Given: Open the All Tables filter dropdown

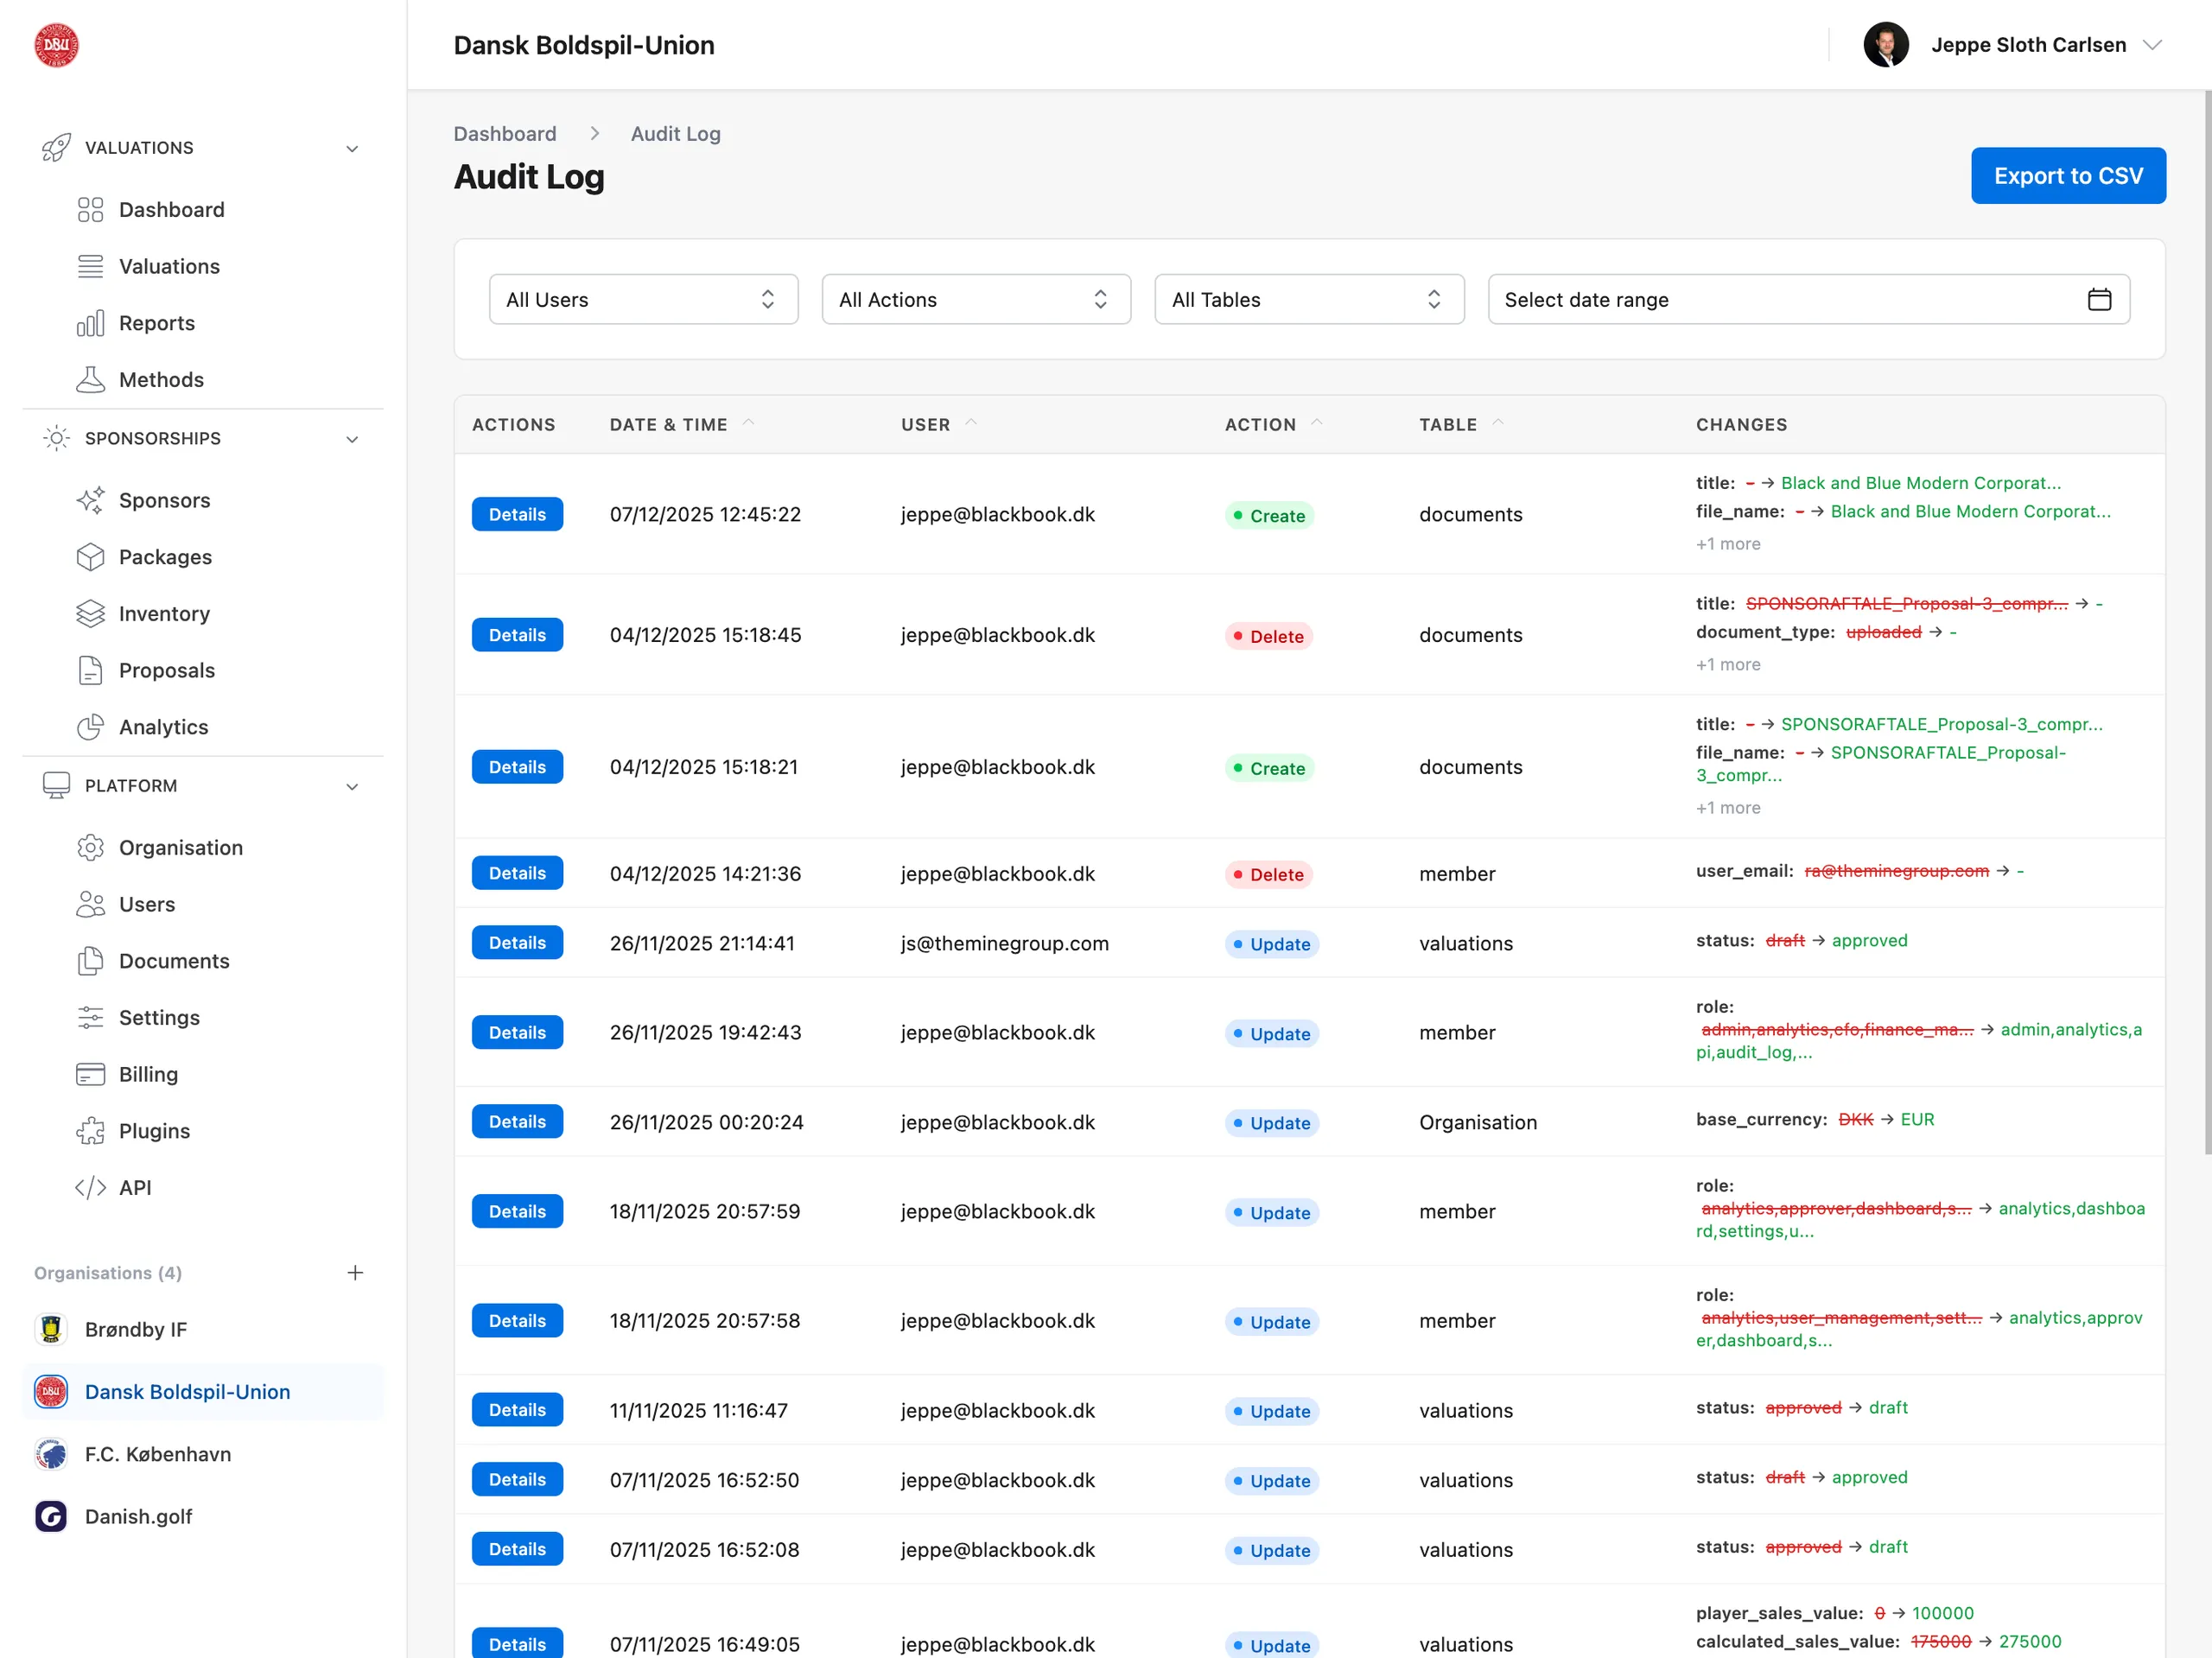Looking at the screenshot, I should 1309,299.
